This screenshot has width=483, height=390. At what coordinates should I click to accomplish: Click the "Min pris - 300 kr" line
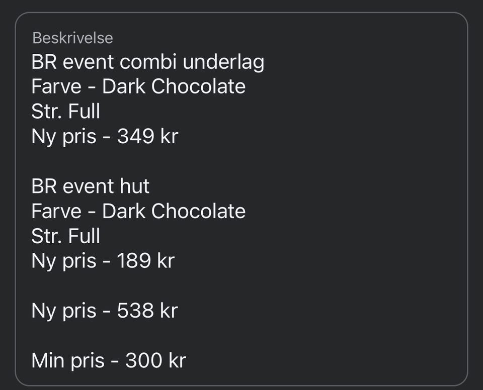109,360
